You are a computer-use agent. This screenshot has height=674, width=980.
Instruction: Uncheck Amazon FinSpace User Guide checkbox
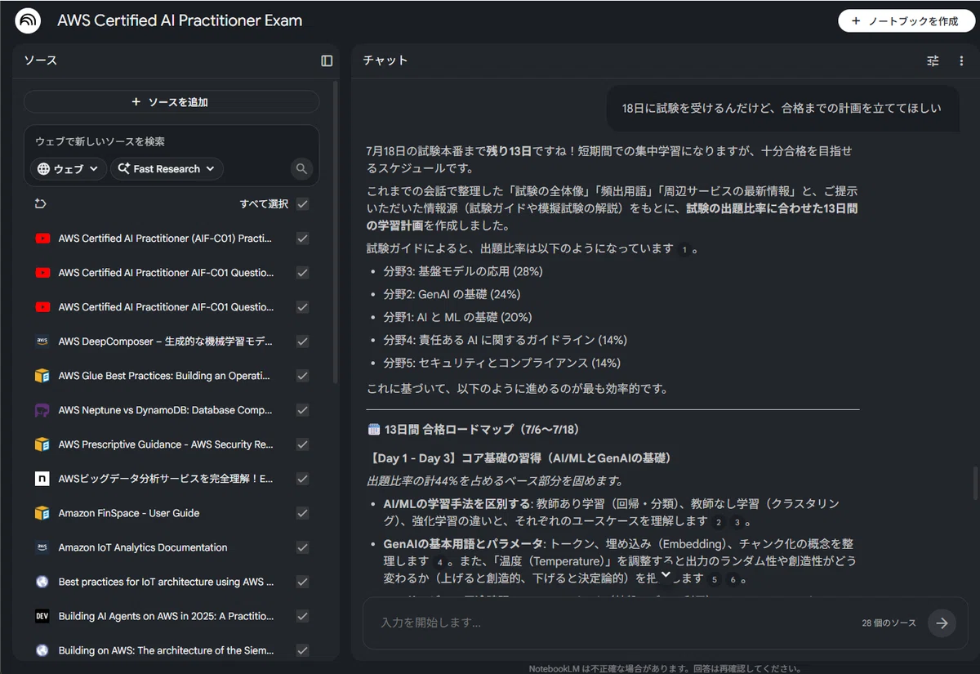(x=303, y=513)
